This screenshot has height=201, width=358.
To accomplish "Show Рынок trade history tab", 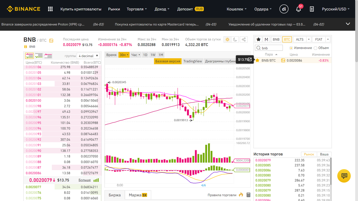I will 309,154.
